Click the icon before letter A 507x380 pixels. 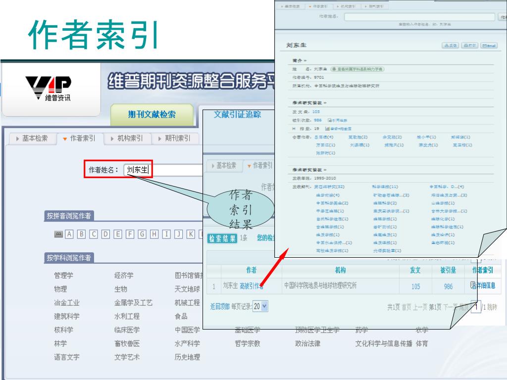click(x=58, y=234)
